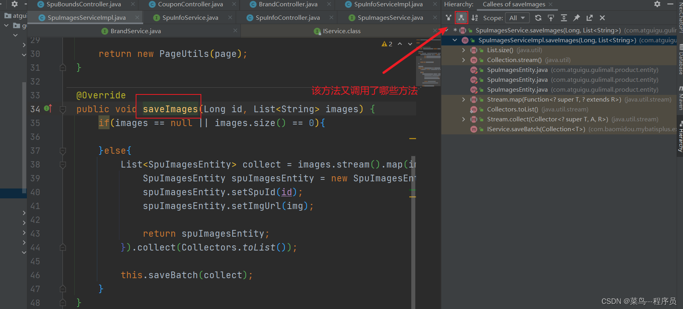Image resolution: width=683 pixels, height=309 pixels.
Task: Open the Maven side tool window
Action: click(680, 99)
